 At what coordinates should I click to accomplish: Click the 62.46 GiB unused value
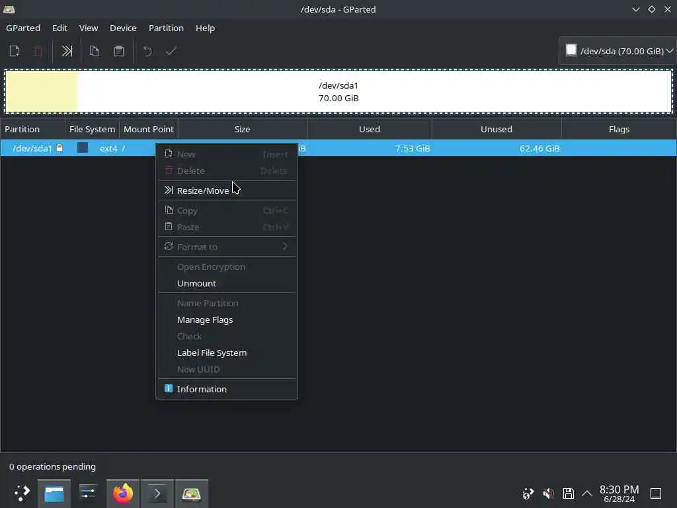click(539, 148)
